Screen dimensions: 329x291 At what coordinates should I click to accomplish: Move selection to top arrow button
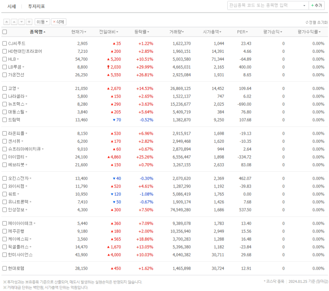point(7,22)
